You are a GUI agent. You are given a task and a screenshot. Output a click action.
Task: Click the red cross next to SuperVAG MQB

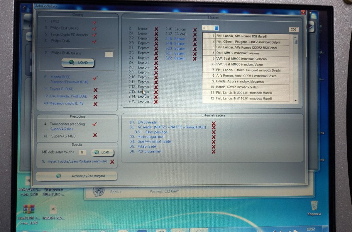(95, 135)
